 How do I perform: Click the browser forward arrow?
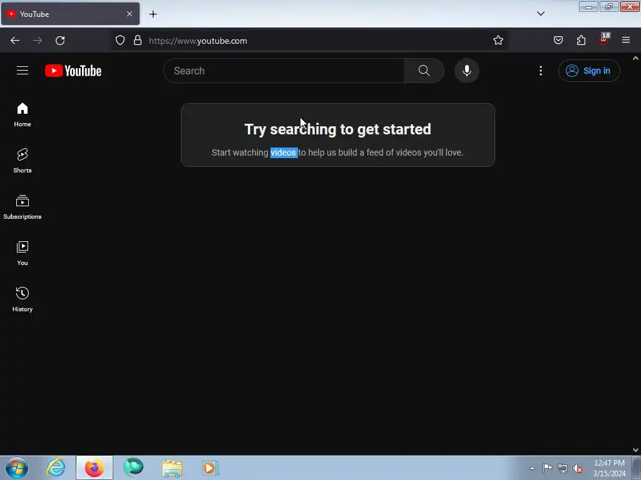coord(38,41)
